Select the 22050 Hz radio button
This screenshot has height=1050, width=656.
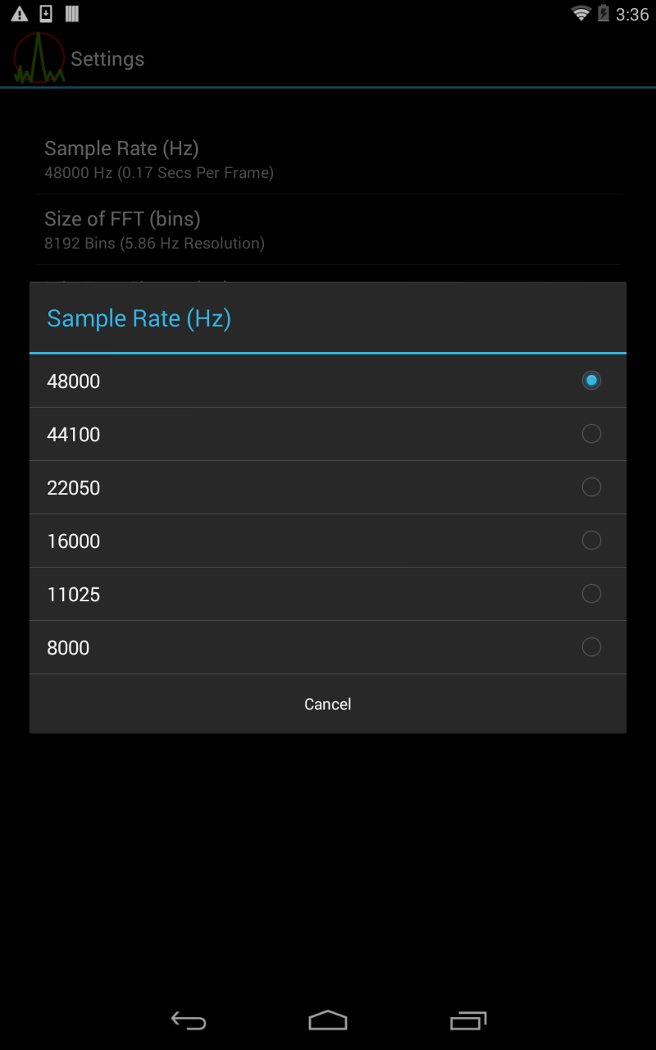pos(591,486)
